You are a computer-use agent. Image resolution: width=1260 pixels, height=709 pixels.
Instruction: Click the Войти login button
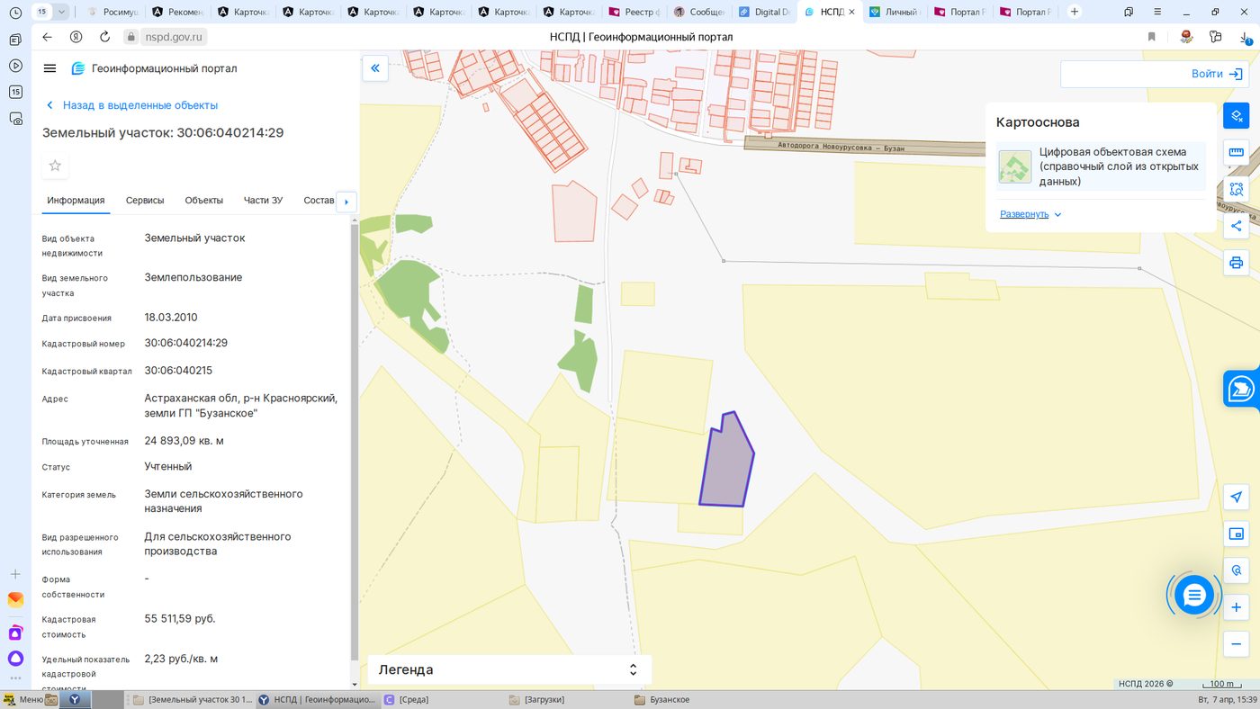[x=1155, y=74]
